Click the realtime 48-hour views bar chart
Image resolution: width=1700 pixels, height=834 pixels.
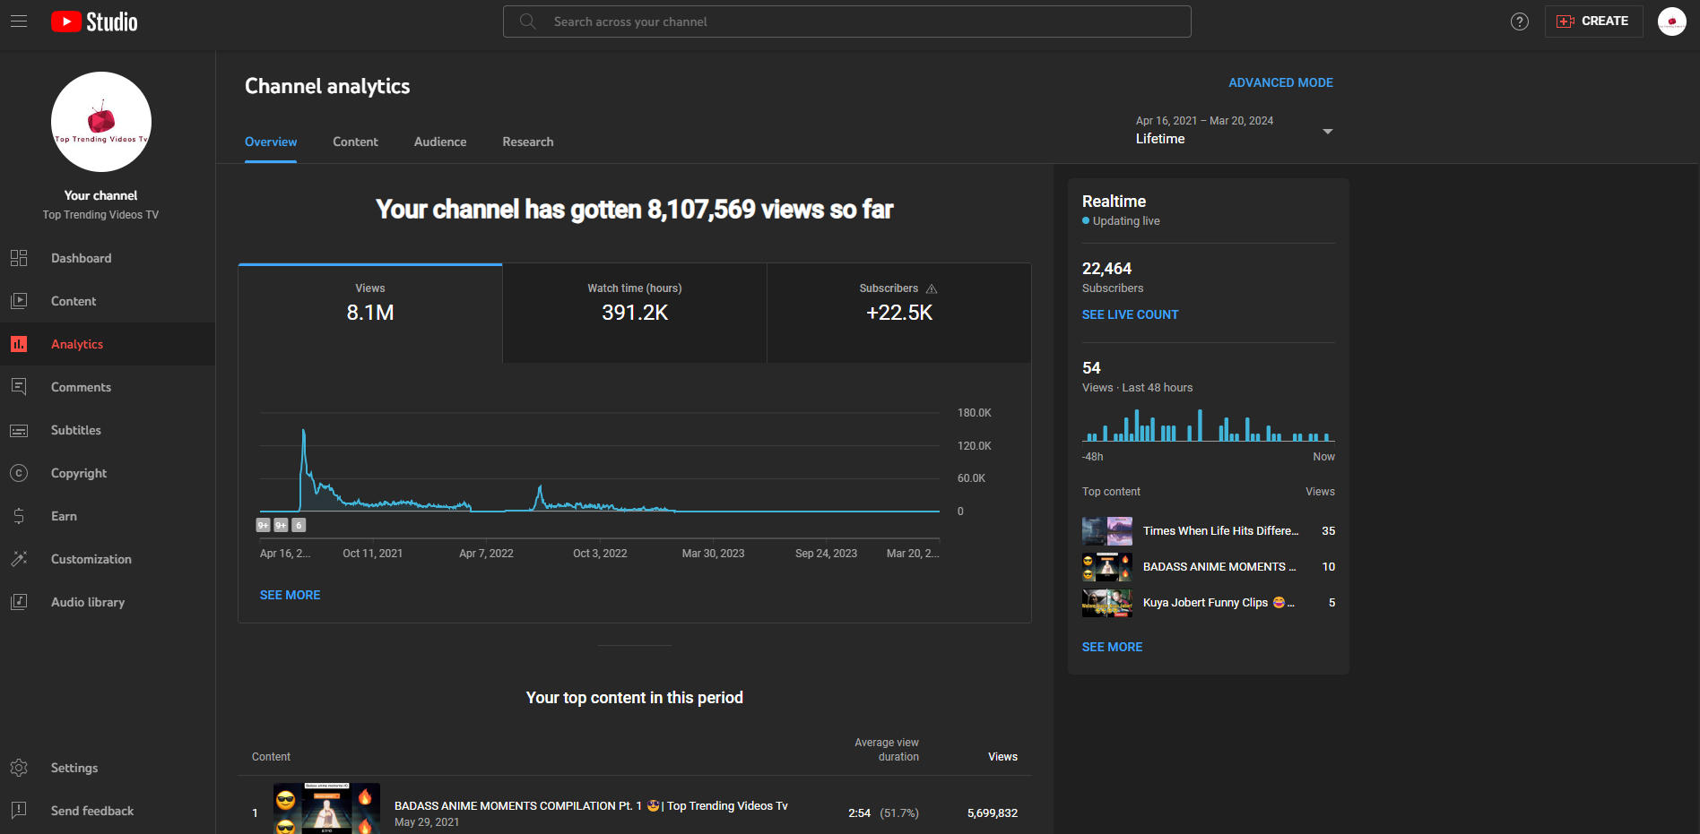(x=1209, y=426)
